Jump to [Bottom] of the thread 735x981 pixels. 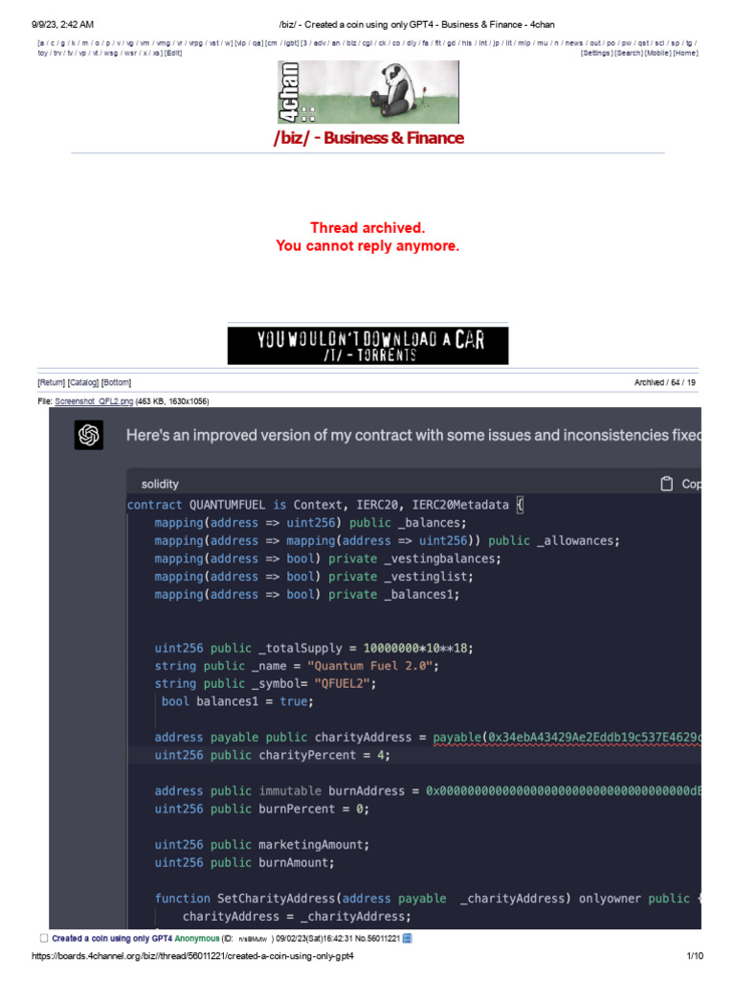coord(116,382)
